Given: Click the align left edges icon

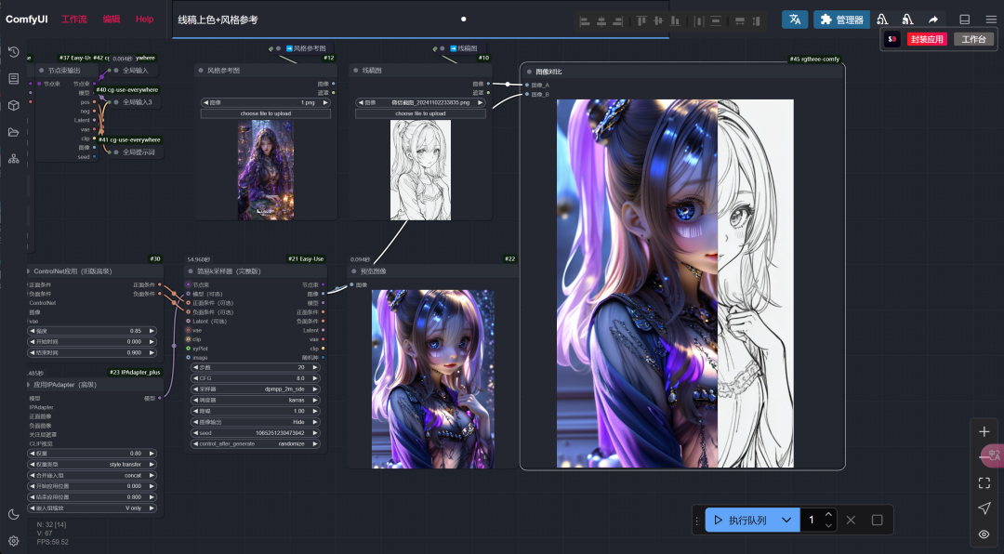Looking at the screenshot, I should 585,21.
